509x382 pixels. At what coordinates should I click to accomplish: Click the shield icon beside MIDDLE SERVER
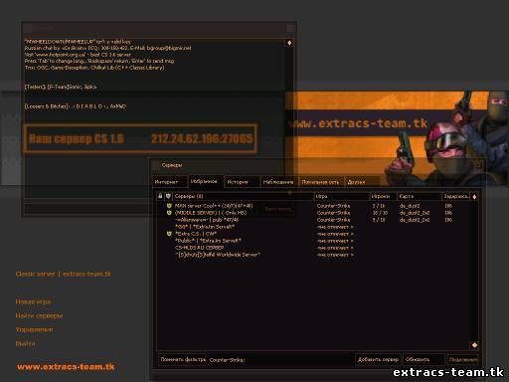tap(169, 213)
